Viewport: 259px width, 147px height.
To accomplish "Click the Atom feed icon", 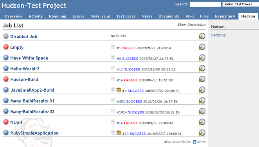I will click(x=194, y=142).
